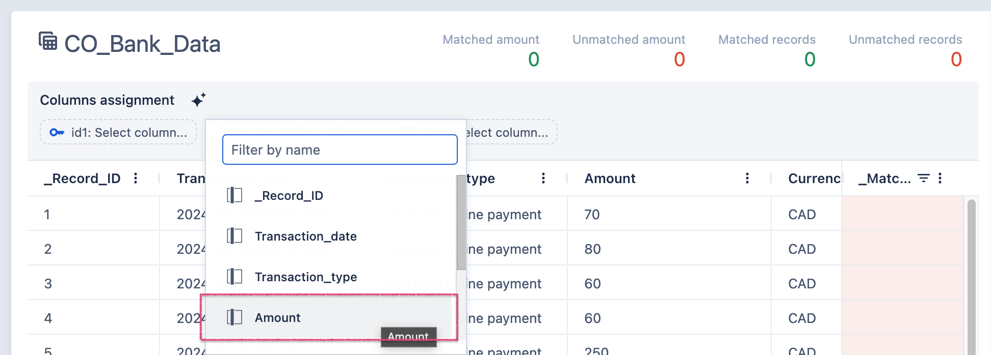Open the Amount column header kebab menu
Screen dimensions: 991x355
tap(747, 178)
